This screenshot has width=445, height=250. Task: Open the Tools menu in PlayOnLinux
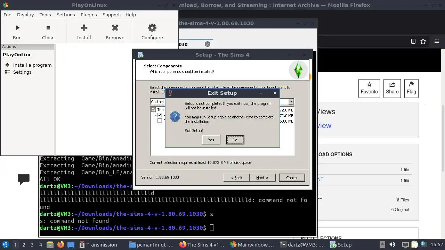[x=45, y=15]
